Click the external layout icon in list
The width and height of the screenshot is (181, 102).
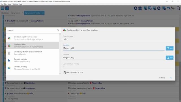pyautogui.click(x=9, y=53)
